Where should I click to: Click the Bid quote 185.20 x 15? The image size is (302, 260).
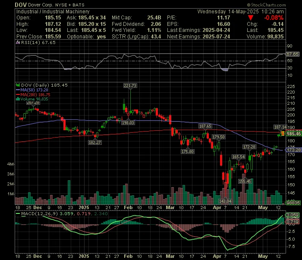(x=92, y=24)
